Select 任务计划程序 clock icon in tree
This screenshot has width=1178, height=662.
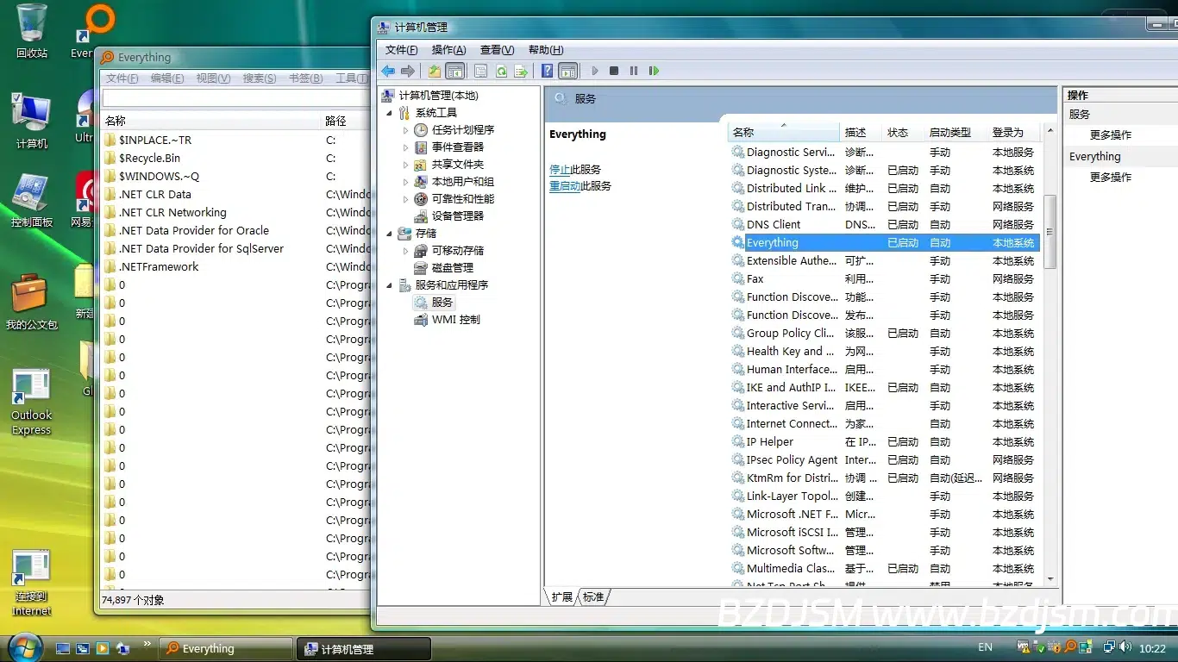click(x=421, y=130)
